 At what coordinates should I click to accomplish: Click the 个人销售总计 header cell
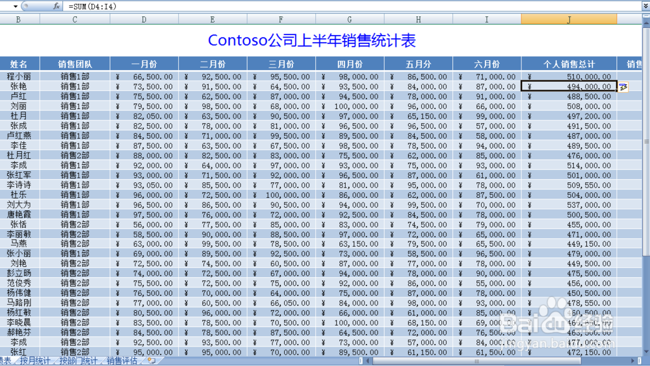pyautogui.click(x=569, y=64)
